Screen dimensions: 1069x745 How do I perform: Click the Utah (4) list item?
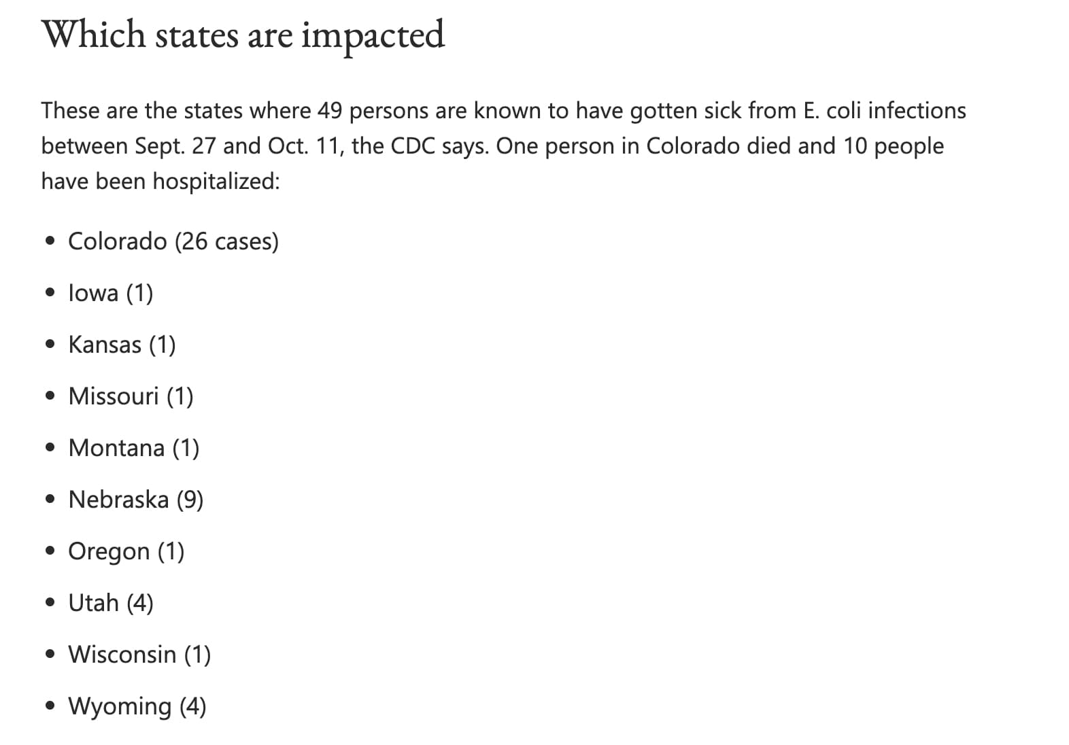tap(111, 603)
